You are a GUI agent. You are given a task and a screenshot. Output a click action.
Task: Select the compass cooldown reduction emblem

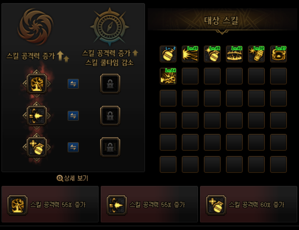[109, 27]
